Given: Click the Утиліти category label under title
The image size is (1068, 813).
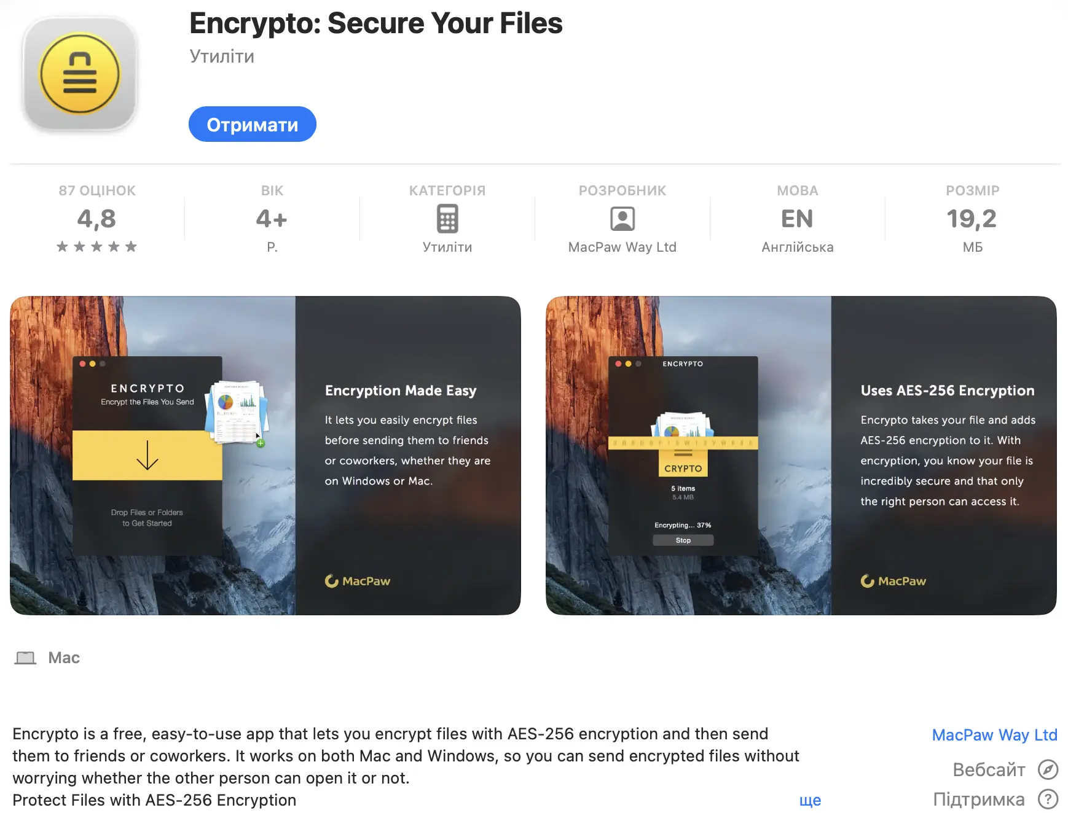Looking at the screenshot, I should (222, 56).
